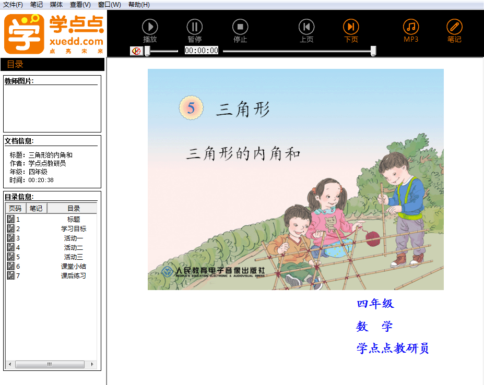
Task: Click blue 学点点教研员 text below slide
Action: tap(392, 348)
